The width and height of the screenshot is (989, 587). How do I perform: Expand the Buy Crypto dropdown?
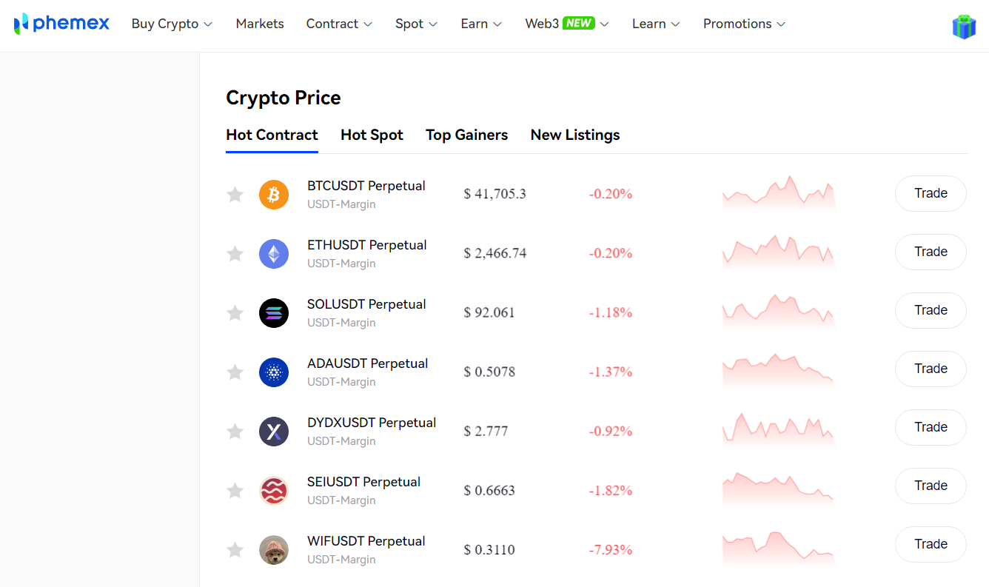pos(172,24)
